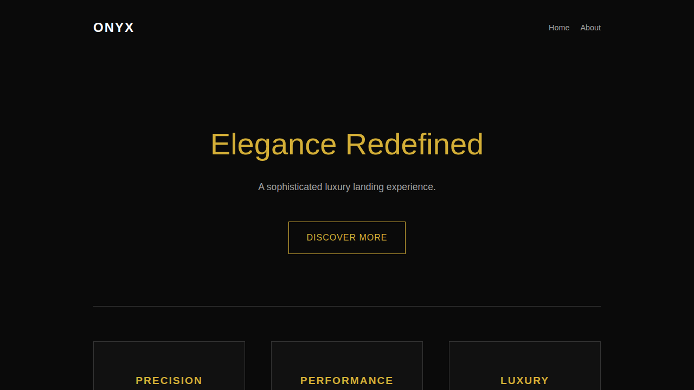
Task: Click the word MORE inside the button
Action: pos(373,238)
